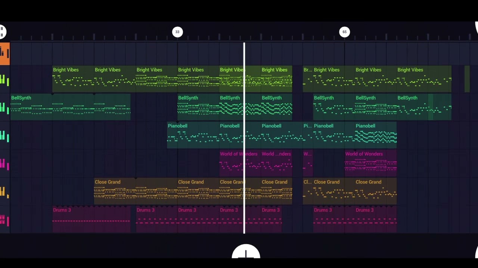Select the second Drums 3 clip
Image resolution: width=478 pixels, height=268 pixels.
click(156, 220)
